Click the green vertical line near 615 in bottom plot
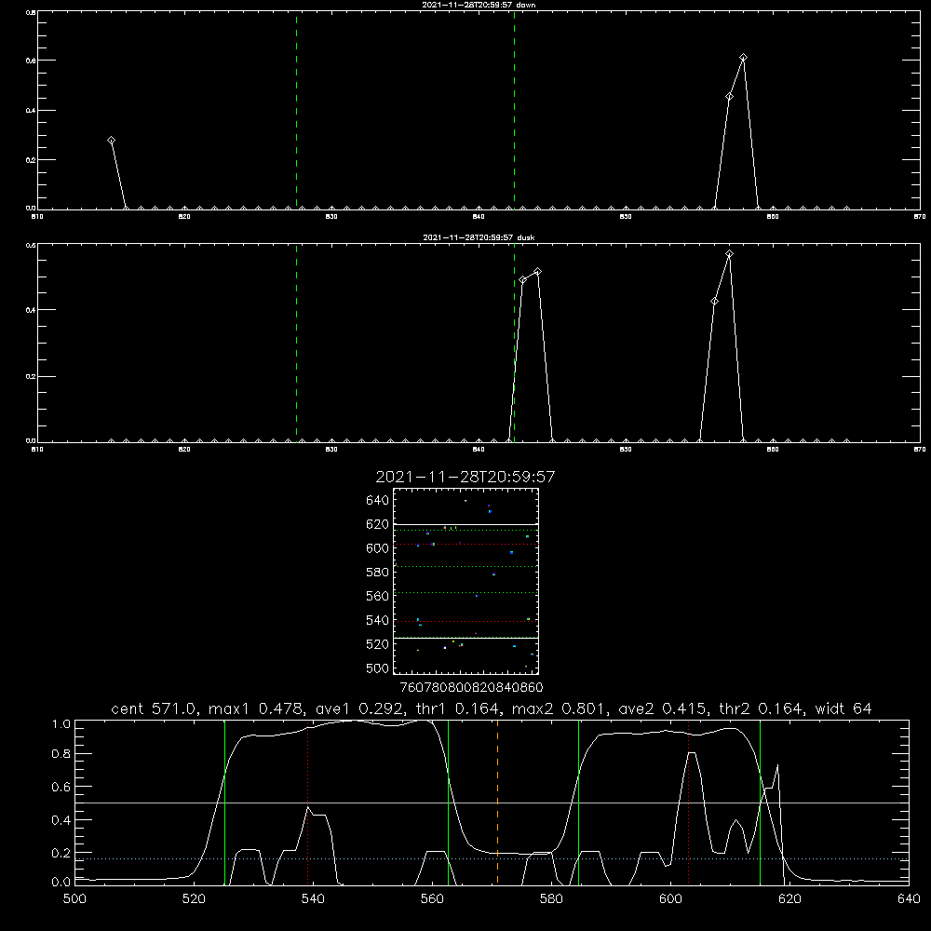 click(x=760, y=802)
